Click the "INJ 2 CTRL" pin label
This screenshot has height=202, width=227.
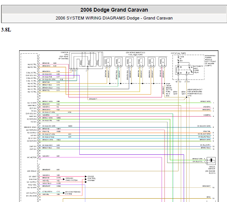pyautogui.click(x=32, y=89)
